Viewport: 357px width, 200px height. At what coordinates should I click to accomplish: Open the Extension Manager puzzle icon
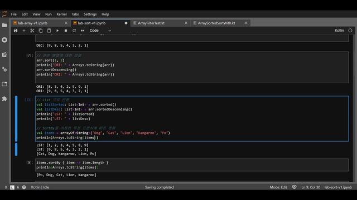(x=4, y=99)
